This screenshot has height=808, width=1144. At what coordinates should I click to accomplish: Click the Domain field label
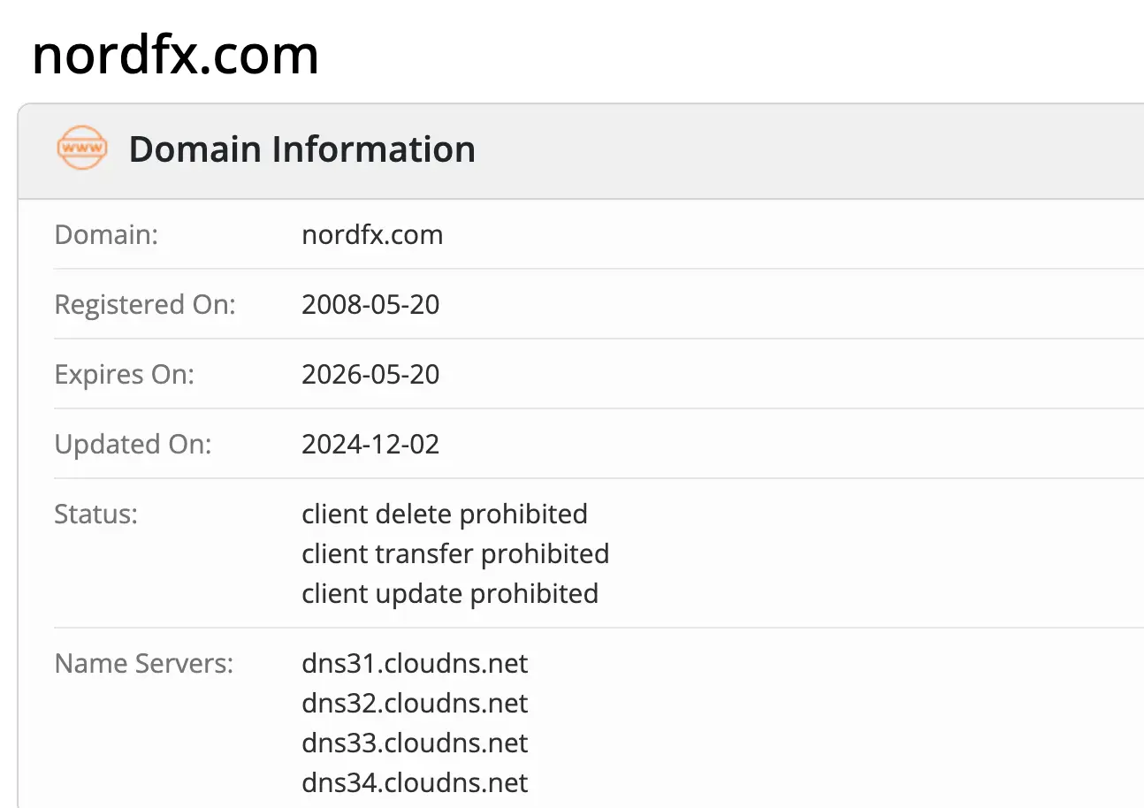tap(106, 235)
